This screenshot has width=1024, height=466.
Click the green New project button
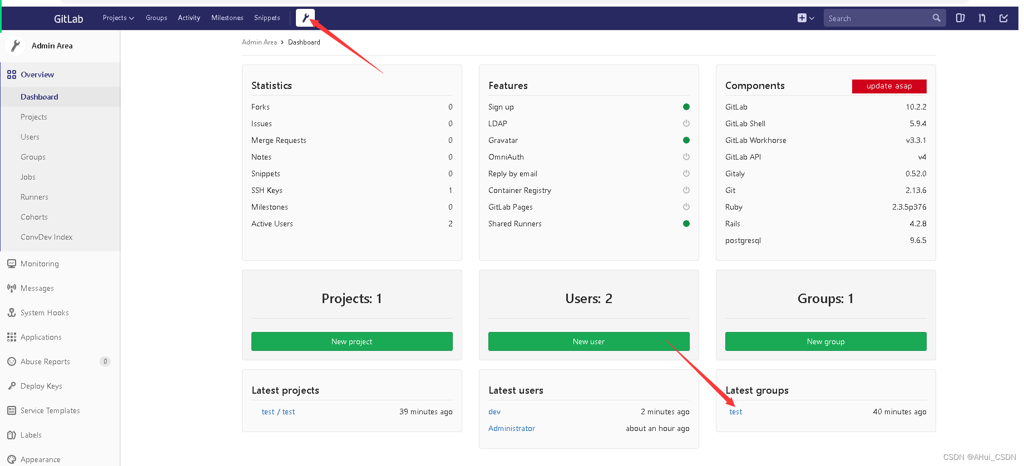[352, 341]
